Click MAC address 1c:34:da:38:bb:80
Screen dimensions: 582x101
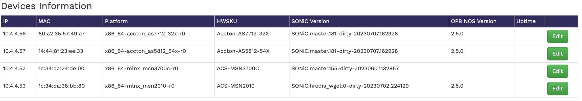pyautogui.click(x=61, y=86)
